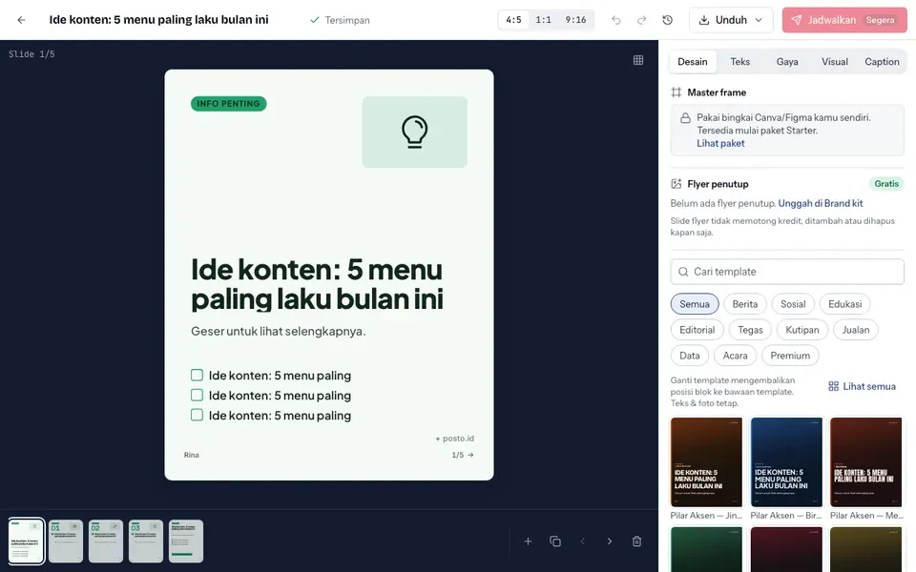Open the Lihat paket link
This screenshot has width=916, height=572.
720,144
